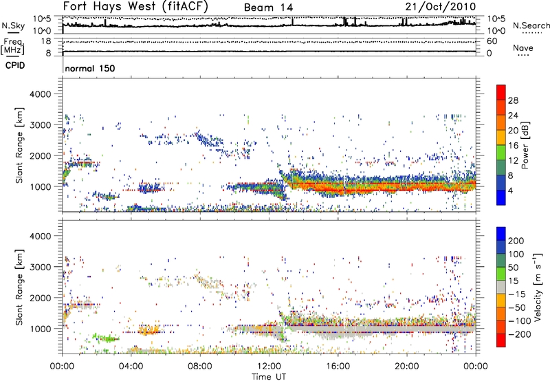The image size is (550, 381).
Task: Click Power color bar value '28'
Action: pyautogui.click(x=513, y=100)
